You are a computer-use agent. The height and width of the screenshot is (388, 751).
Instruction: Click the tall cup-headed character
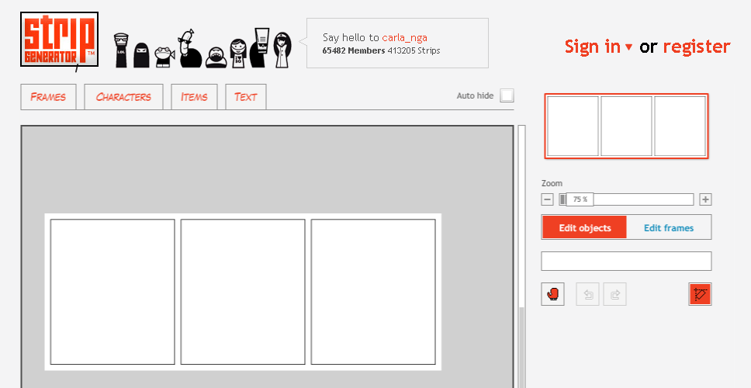(x=261, y=47)
